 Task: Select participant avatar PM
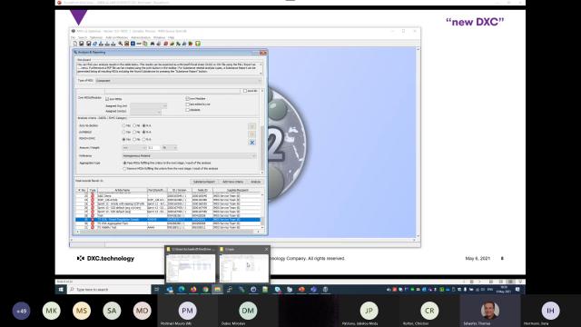188,311
